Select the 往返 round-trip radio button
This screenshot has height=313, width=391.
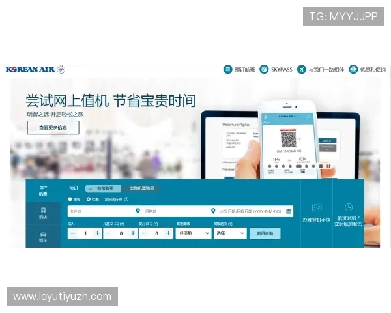pyautogui.click(x=89, y=199)
